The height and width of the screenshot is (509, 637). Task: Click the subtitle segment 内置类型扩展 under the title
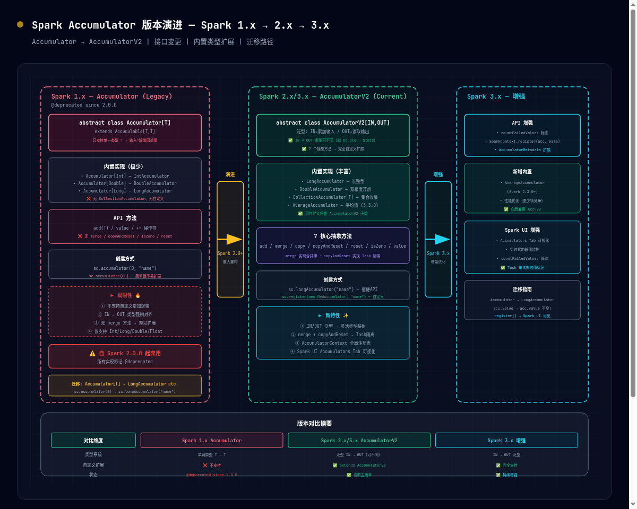point(213,41)
